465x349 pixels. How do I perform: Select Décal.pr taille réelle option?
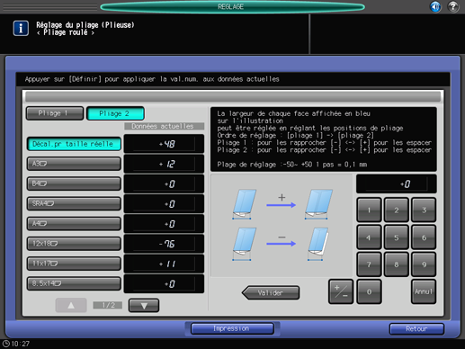(74, 144)
